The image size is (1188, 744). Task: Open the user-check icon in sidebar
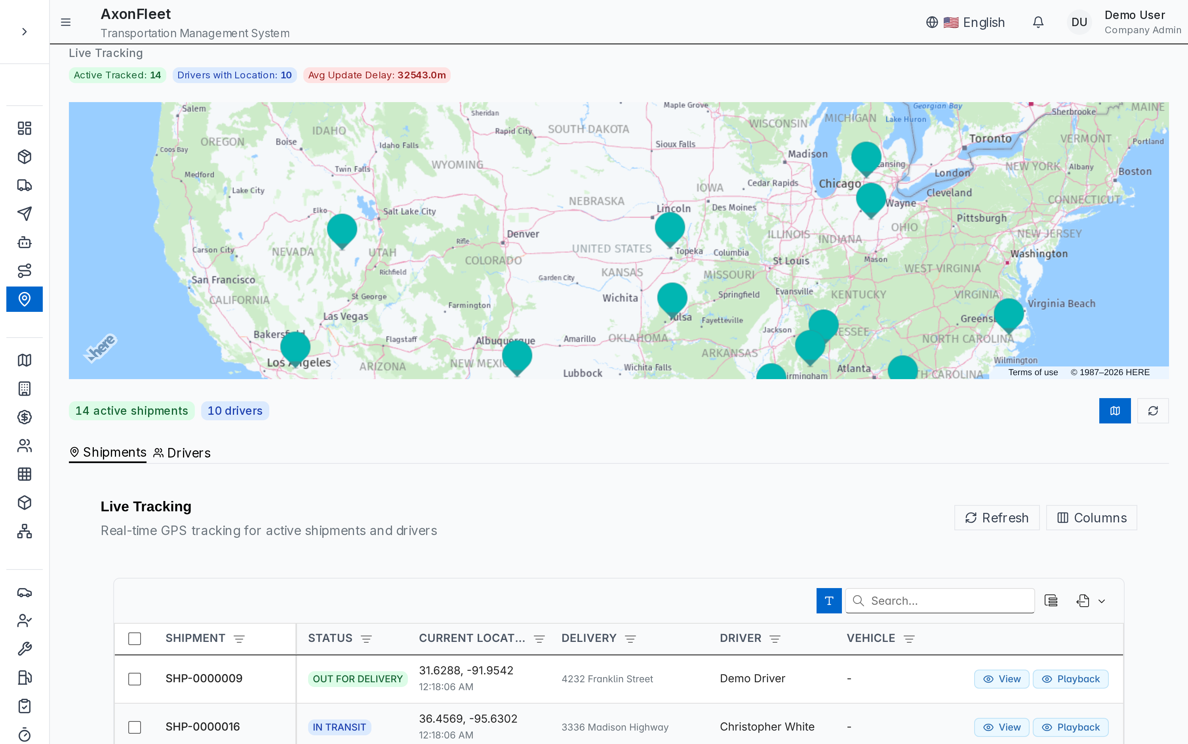coord(24,621)
